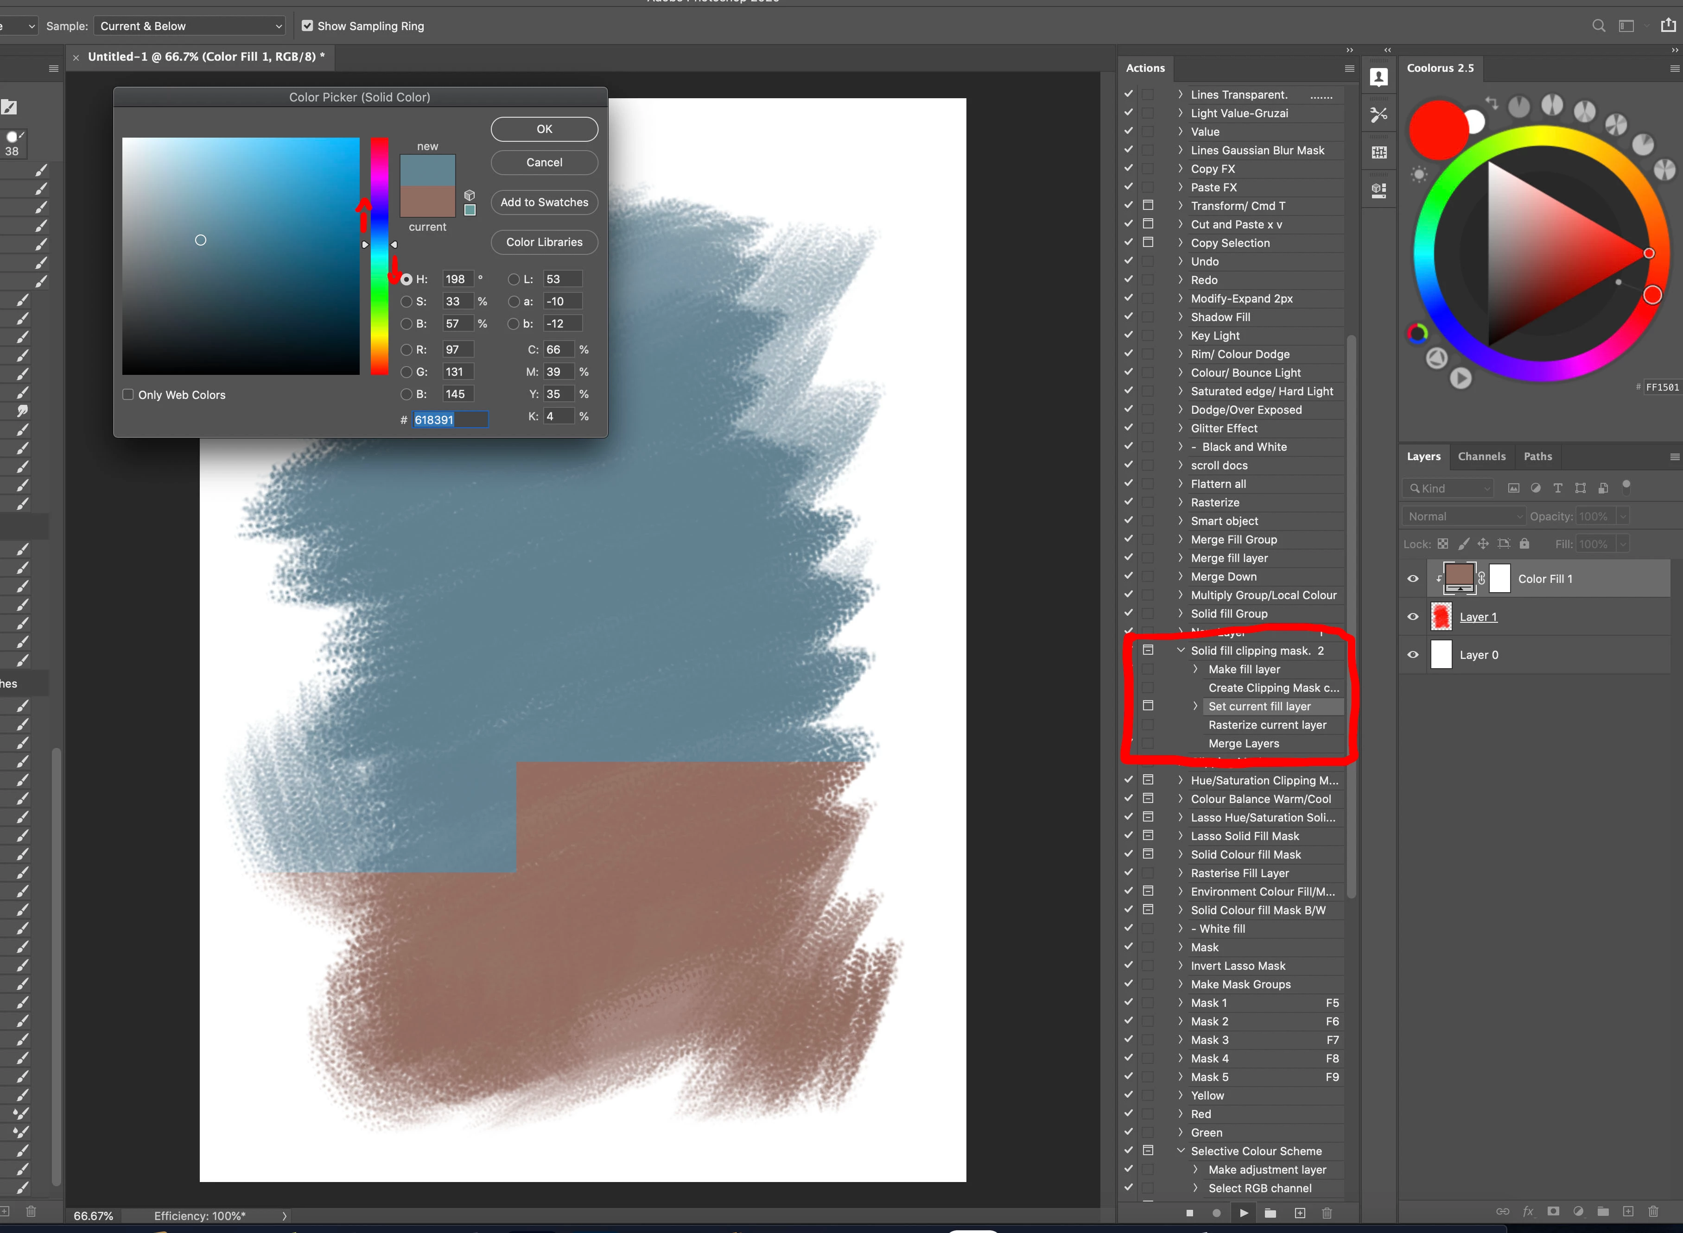Click the search magnifier icon in top bar
This screenshot has height=1233, width=1683.
(1598, 26)
